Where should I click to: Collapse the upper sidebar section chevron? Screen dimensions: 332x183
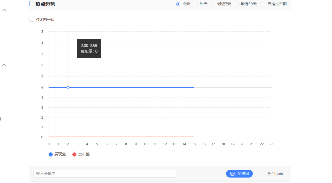[x=4, y=10]
